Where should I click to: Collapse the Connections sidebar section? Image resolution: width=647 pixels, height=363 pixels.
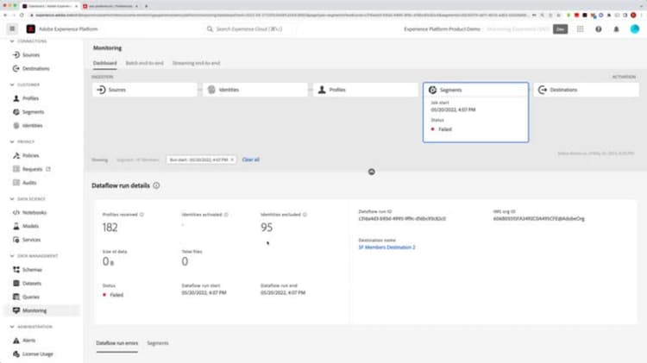[x=12, y=41]
